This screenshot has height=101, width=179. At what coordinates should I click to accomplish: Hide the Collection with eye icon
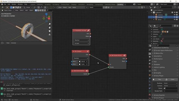click(x=175, y=12)
